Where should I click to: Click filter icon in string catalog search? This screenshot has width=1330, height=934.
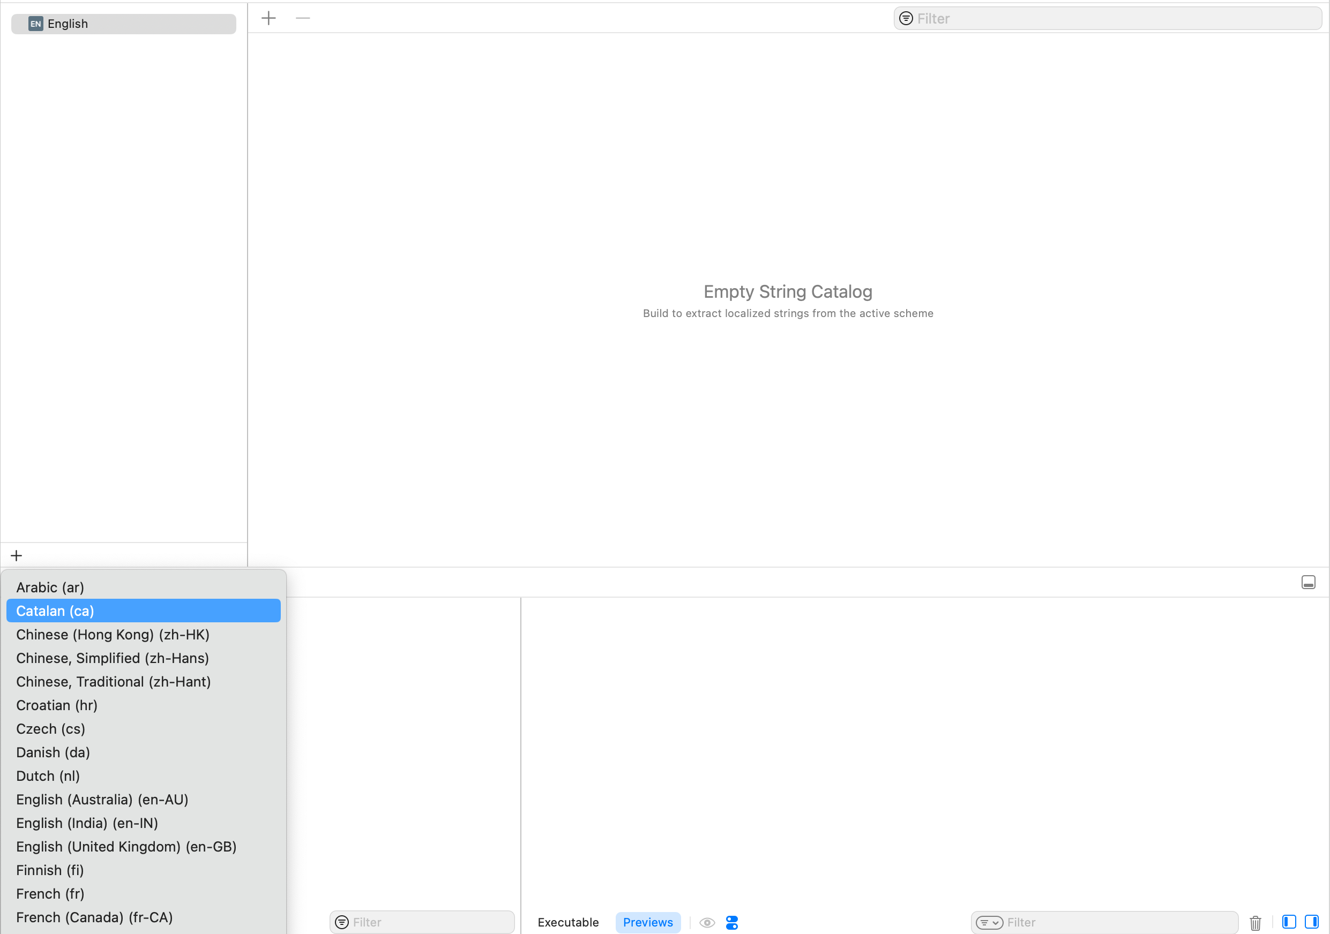[906, 19]
